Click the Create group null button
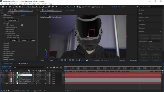The height and width of the screenshot is (92, 164). tap(14, 40)
